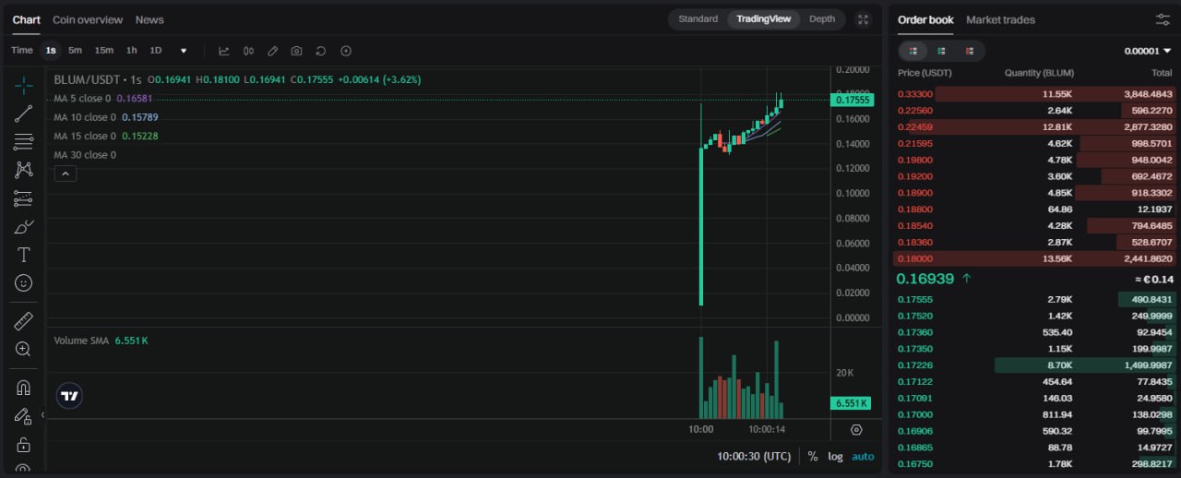Select the 15m time interval

pyautogui.click(x=104, y=51)
